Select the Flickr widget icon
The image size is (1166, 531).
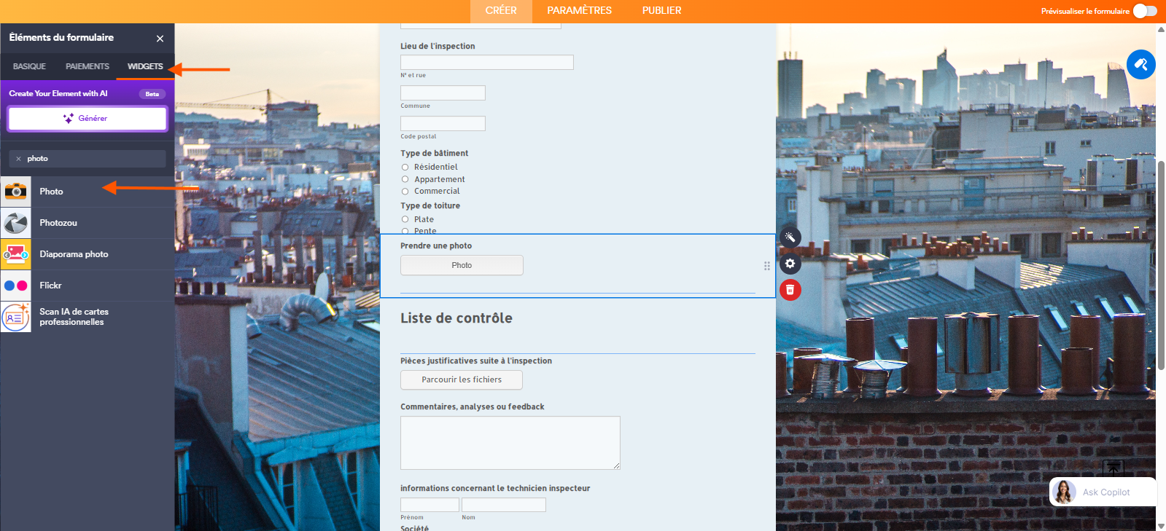[15, 286]
